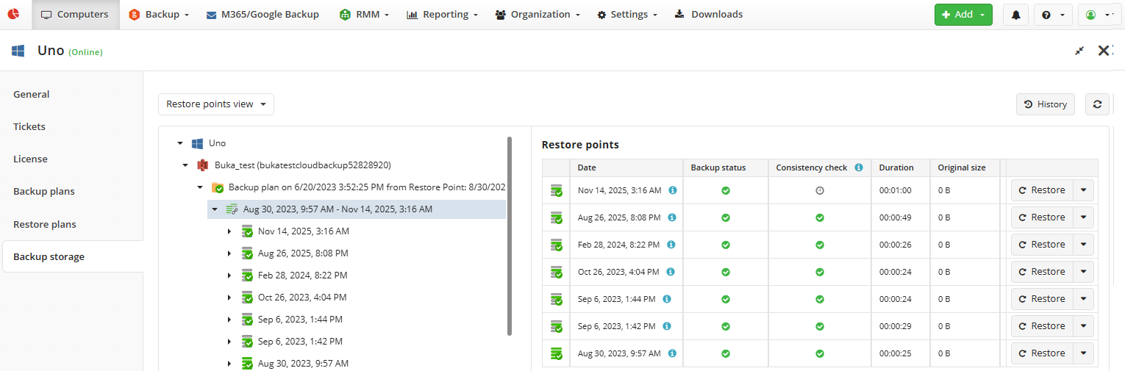Collapse the Buka_test storage account node
Viewport: 1125px width, 371px height.
[x=186, y=165]
